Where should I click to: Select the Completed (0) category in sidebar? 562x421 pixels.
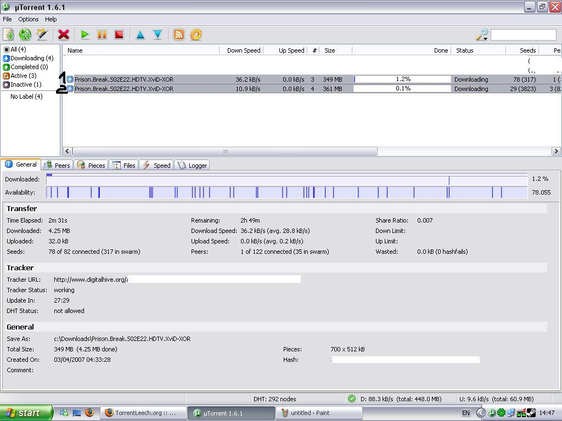(x=29, y=67)
